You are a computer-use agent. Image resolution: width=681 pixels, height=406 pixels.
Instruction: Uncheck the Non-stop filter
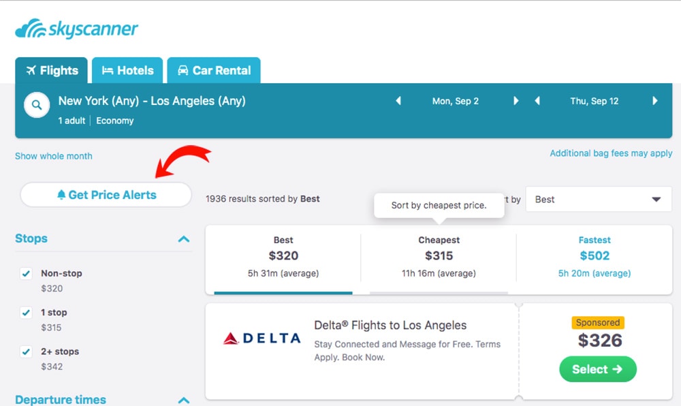pyautogui.click(x=25, y=273)
